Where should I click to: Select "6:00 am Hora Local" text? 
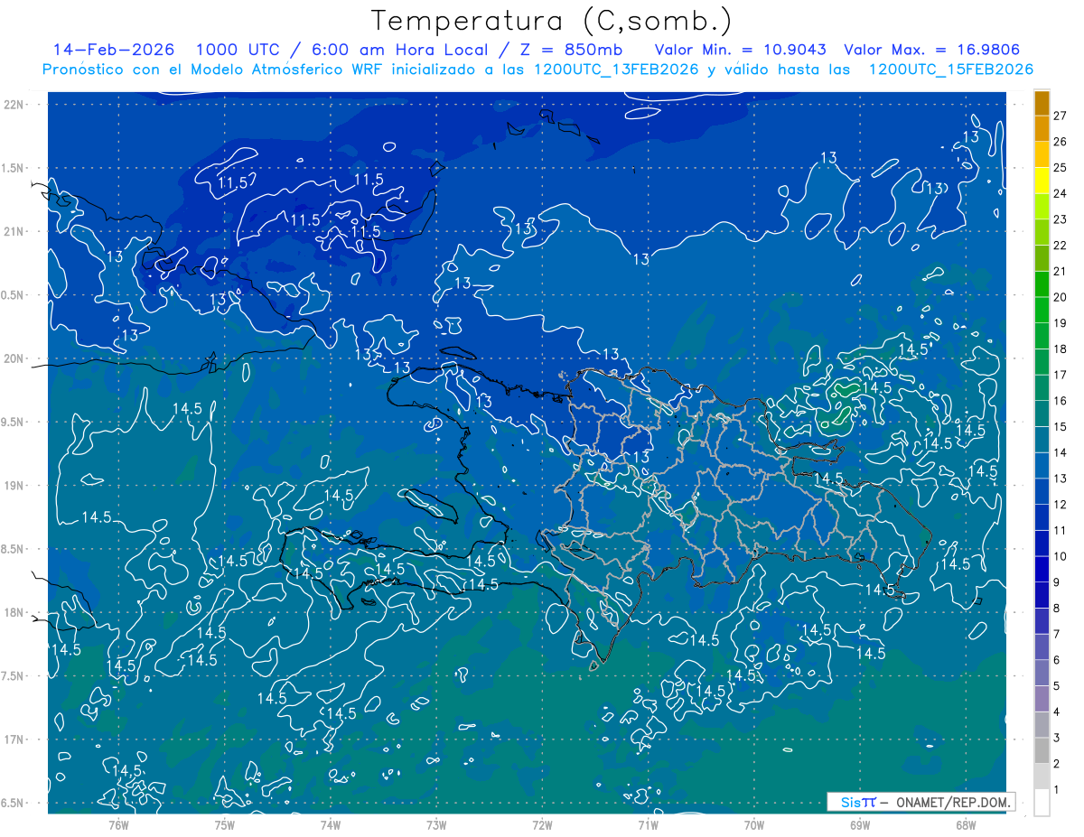[x=398, y=51]
